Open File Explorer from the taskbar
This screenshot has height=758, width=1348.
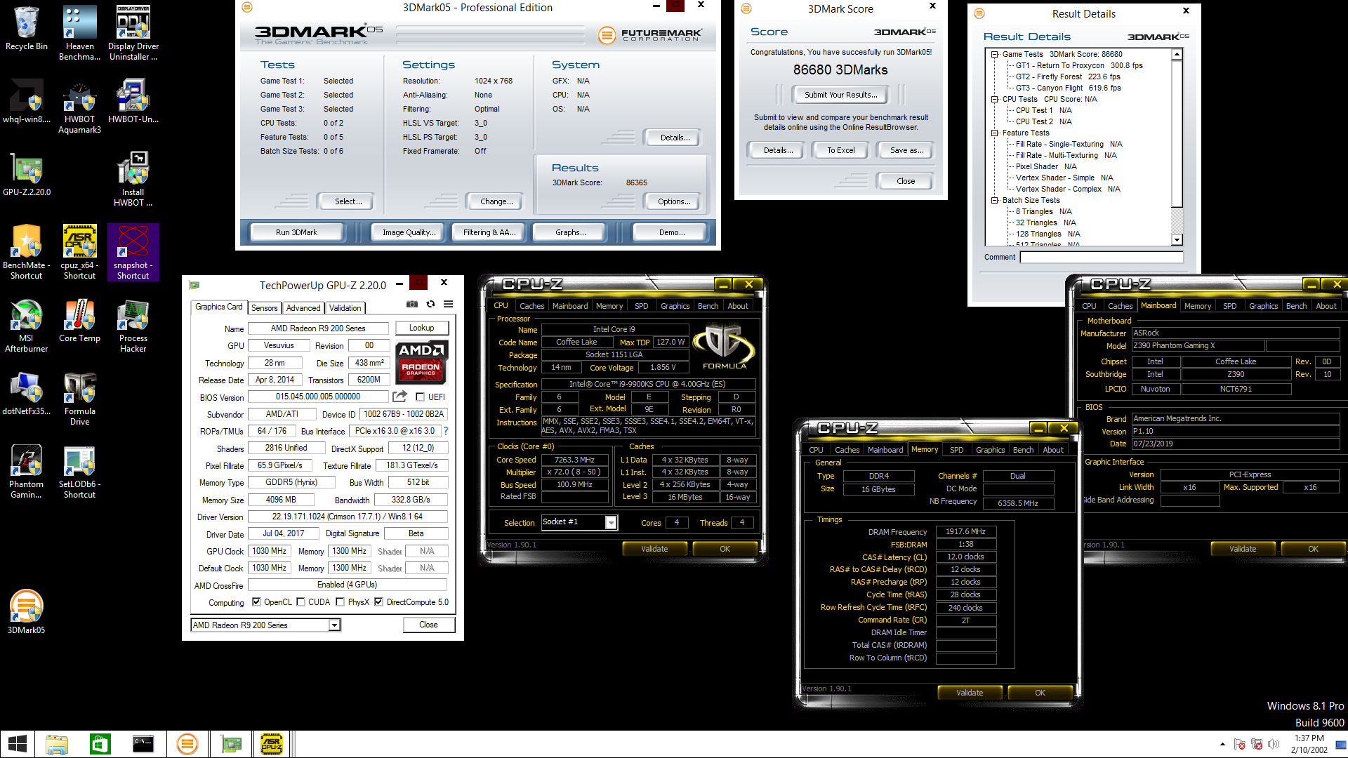(x=57, y=744)
